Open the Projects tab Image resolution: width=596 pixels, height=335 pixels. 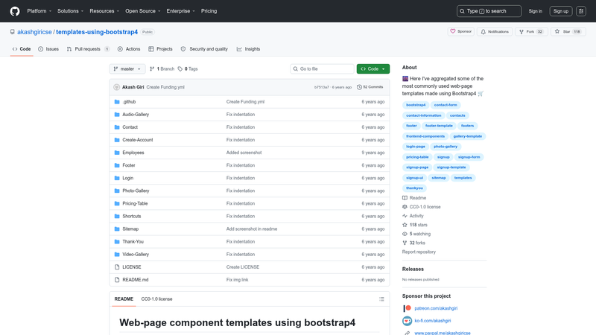tap(160, 49)
